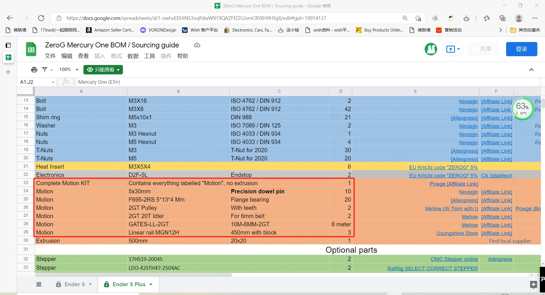Click the browser address bar URL

196,18
